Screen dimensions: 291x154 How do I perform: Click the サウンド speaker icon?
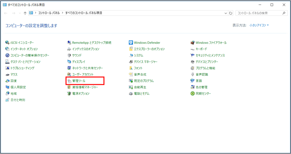pyautogui.click(x=70, y=55)
